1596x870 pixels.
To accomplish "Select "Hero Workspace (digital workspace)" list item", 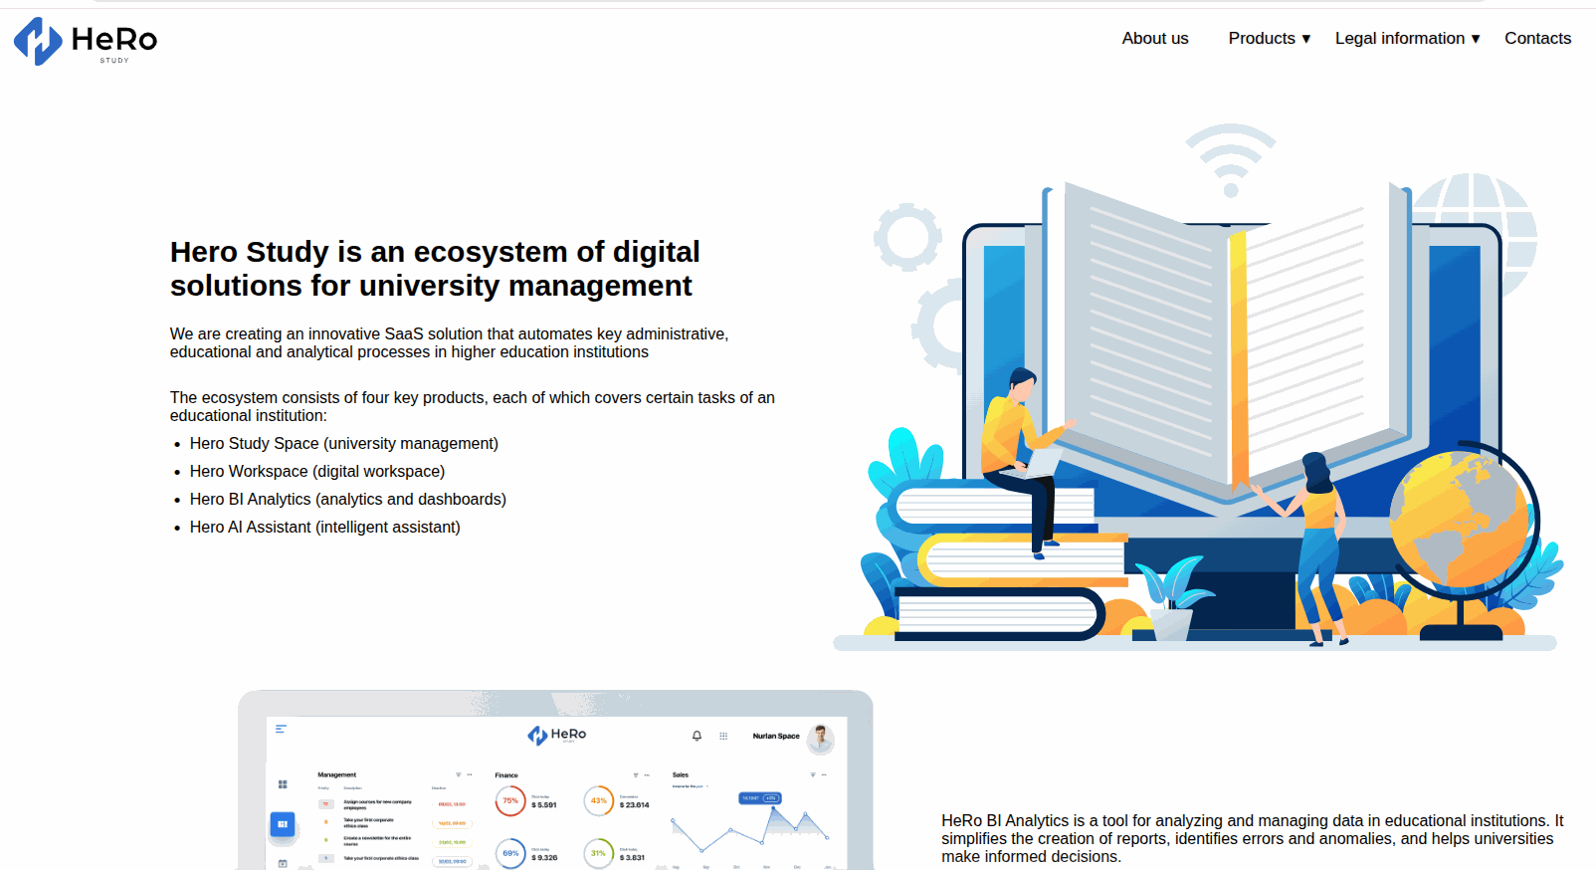I will pyautogui.click(x=317, y=472).
